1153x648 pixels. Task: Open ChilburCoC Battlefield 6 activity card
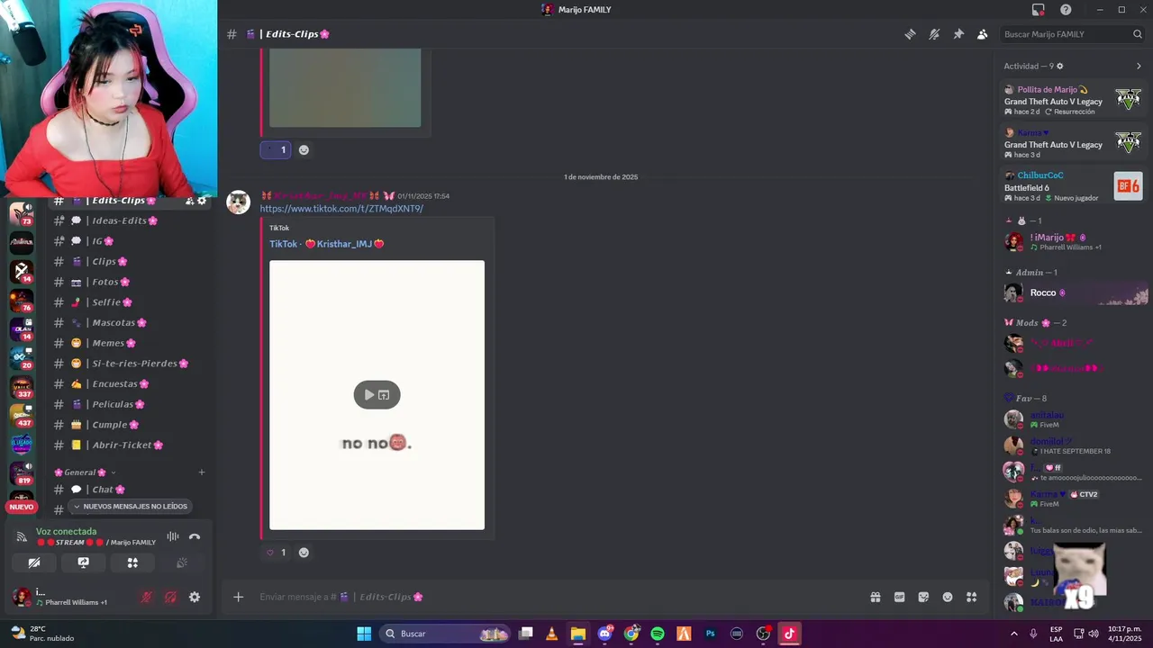(x=1074, y=186)
